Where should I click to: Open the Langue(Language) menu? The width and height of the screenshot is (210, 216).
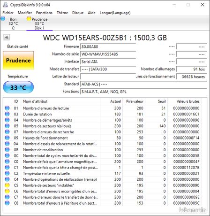(x=115, y=13)
